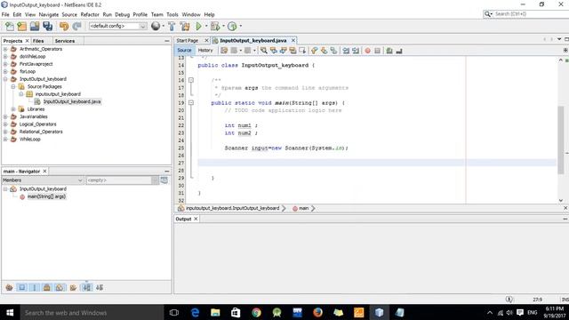The image size is (569, 320).
Task: Click the Clean and Build Project icon
Action: click(x=185, y=26)
